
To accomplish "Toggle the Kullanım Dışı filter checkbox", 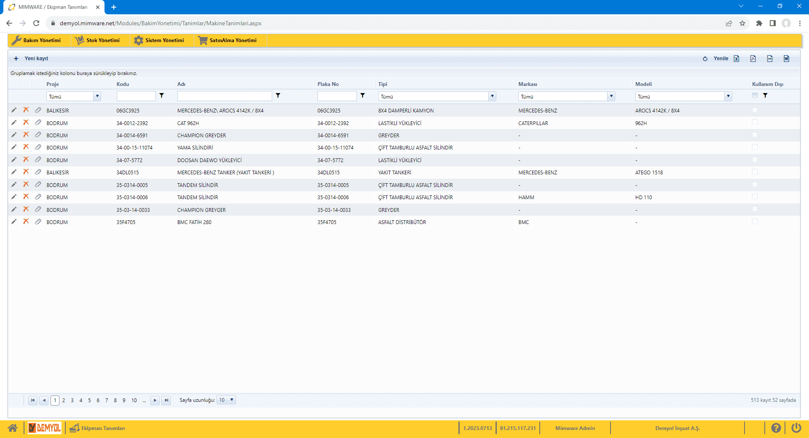I will click(x=755, y=96).
